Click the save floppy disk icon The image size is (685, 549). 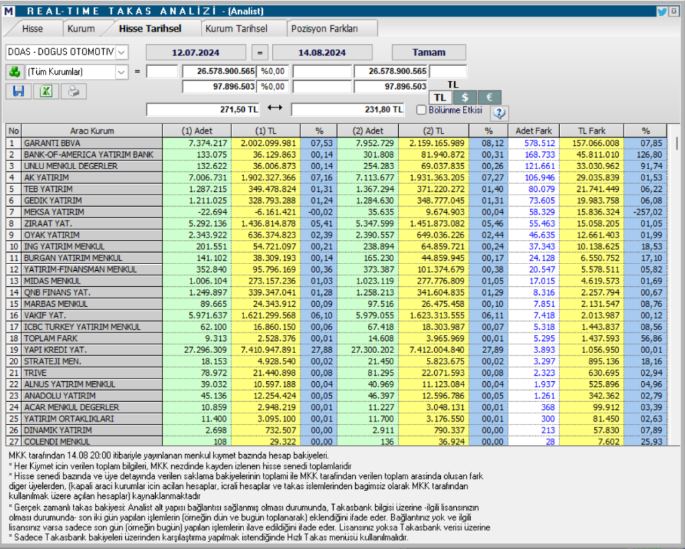[x=18, y=92]
